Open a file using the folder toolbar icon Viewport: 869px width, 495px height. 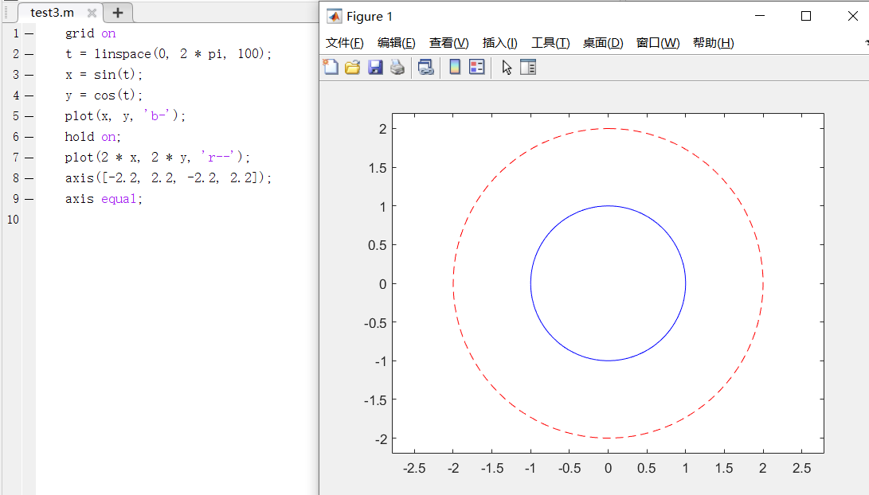353,68
